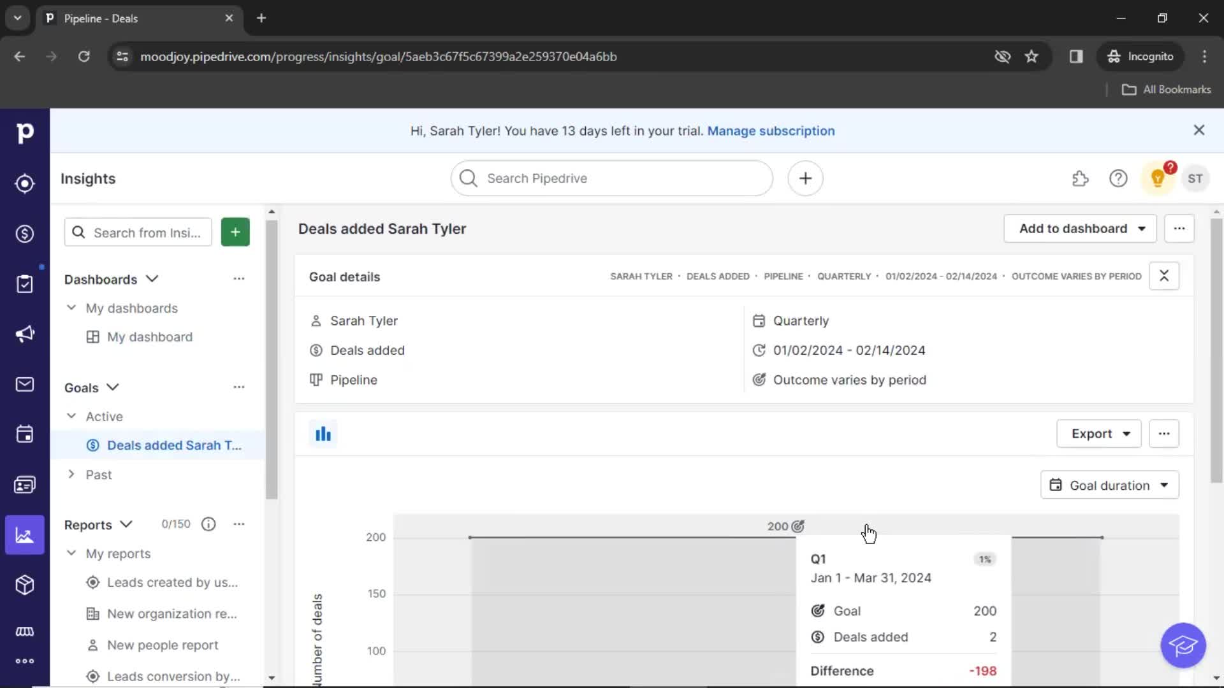Expand the Goals section chevron
This screenshot has height=688, width=1224.
[x=112, y=387]
